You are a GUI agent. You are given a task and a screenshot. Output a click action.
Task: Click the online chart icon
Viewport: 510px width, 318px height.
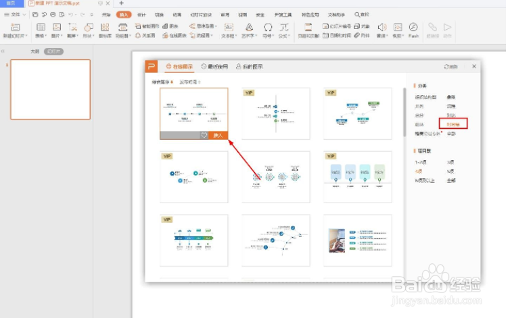pyautogui.click(x=165, y=35)
